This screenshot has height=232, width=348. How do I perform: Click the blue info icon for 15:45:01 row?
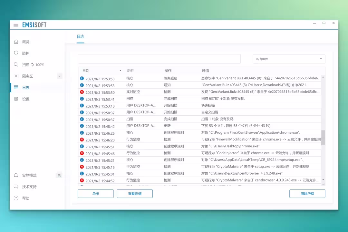coord(82,174)
